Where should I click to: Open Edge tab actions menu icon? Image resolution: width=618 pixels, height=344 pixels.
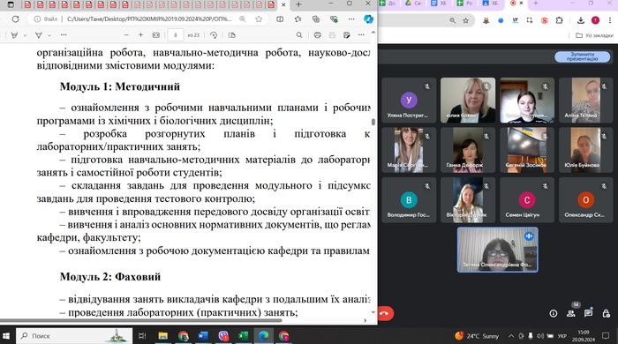11,4
